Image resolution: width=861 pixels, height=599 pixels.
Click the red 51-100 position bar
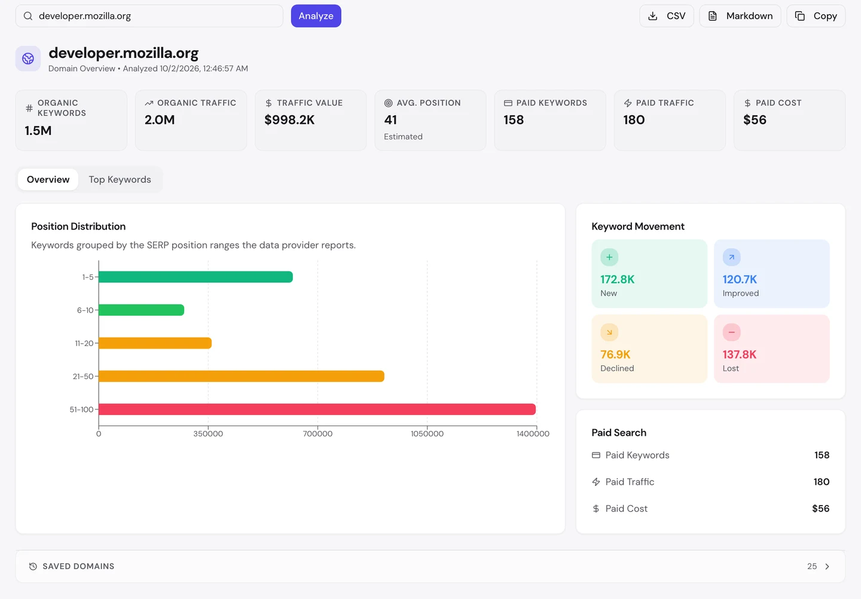pos(317,409)
